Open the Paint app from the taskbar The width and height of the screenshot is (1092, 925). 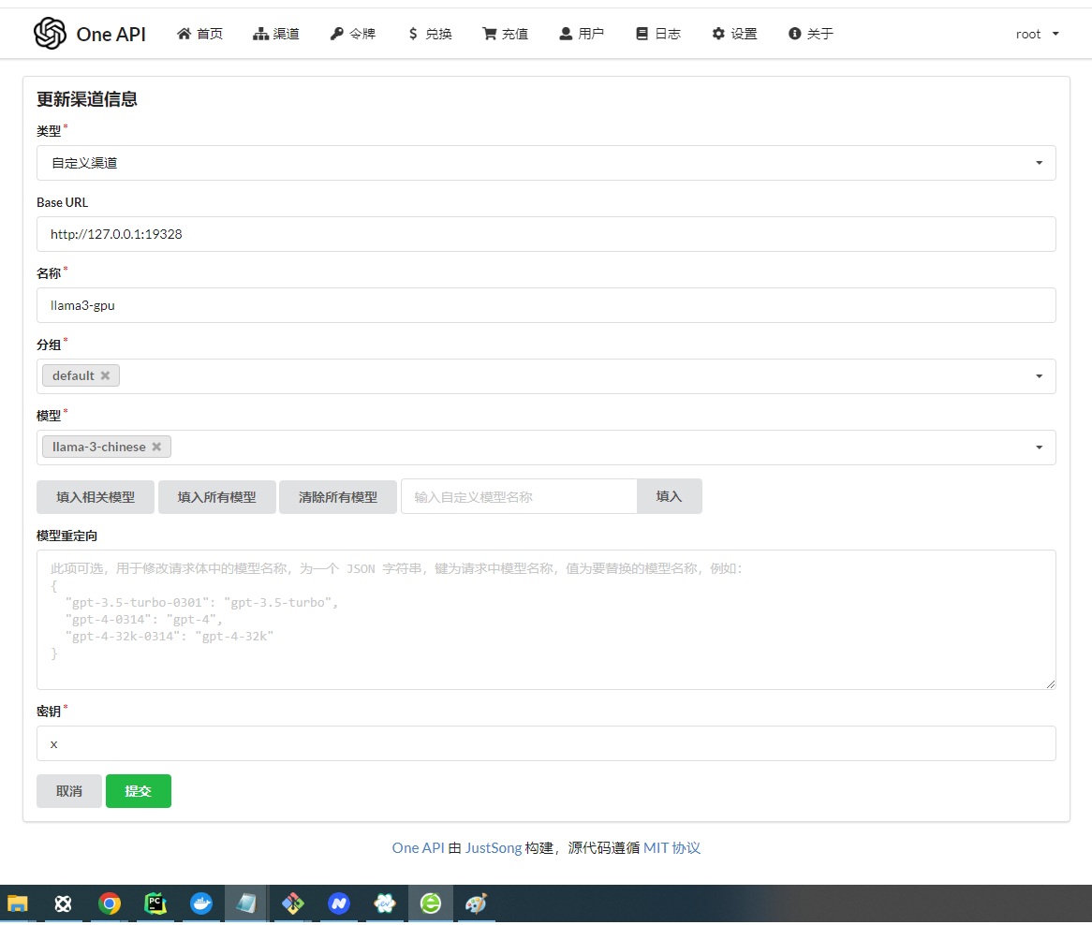(476, 903)
